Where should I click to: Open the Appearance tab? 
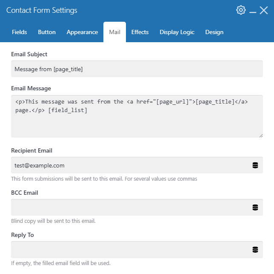pyautogui.click(x=82, y=32)
